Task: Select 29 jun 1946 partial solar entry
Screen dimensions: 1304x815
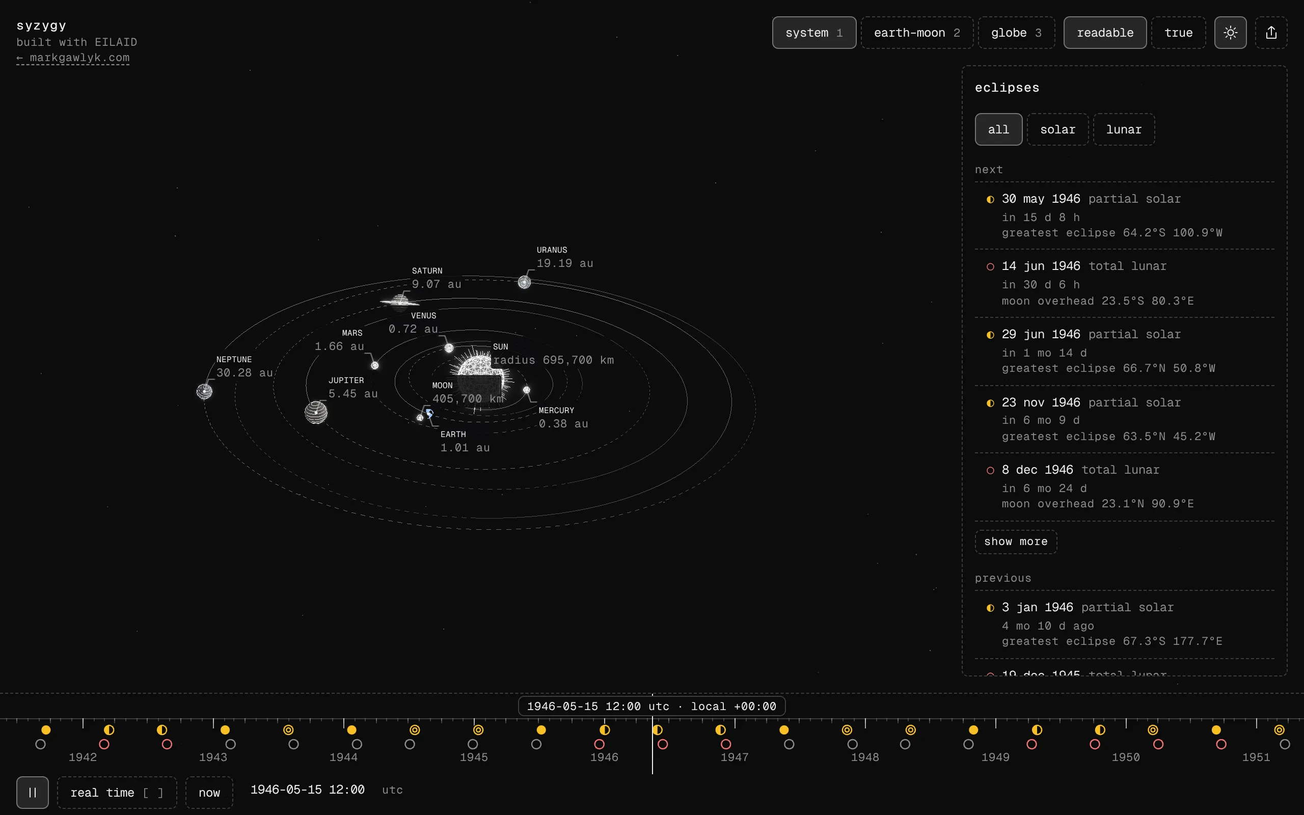Action: (x=1125, y=351)
